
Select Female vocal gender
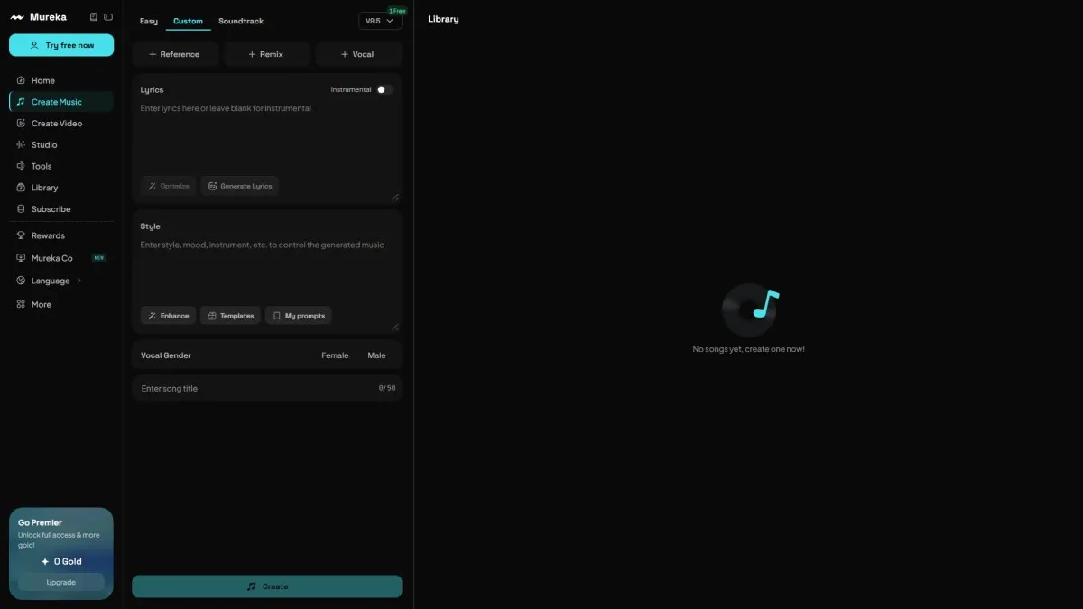tap(335, 355)
